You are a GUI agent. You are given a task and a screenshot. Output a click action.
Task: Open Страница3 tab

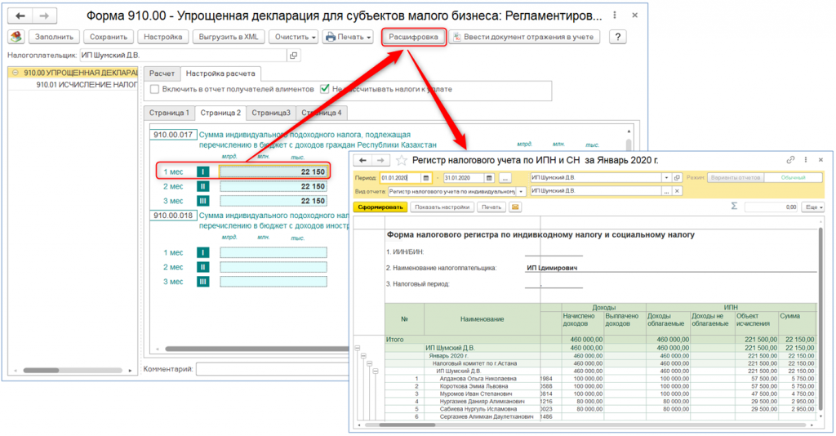[271, 113]
